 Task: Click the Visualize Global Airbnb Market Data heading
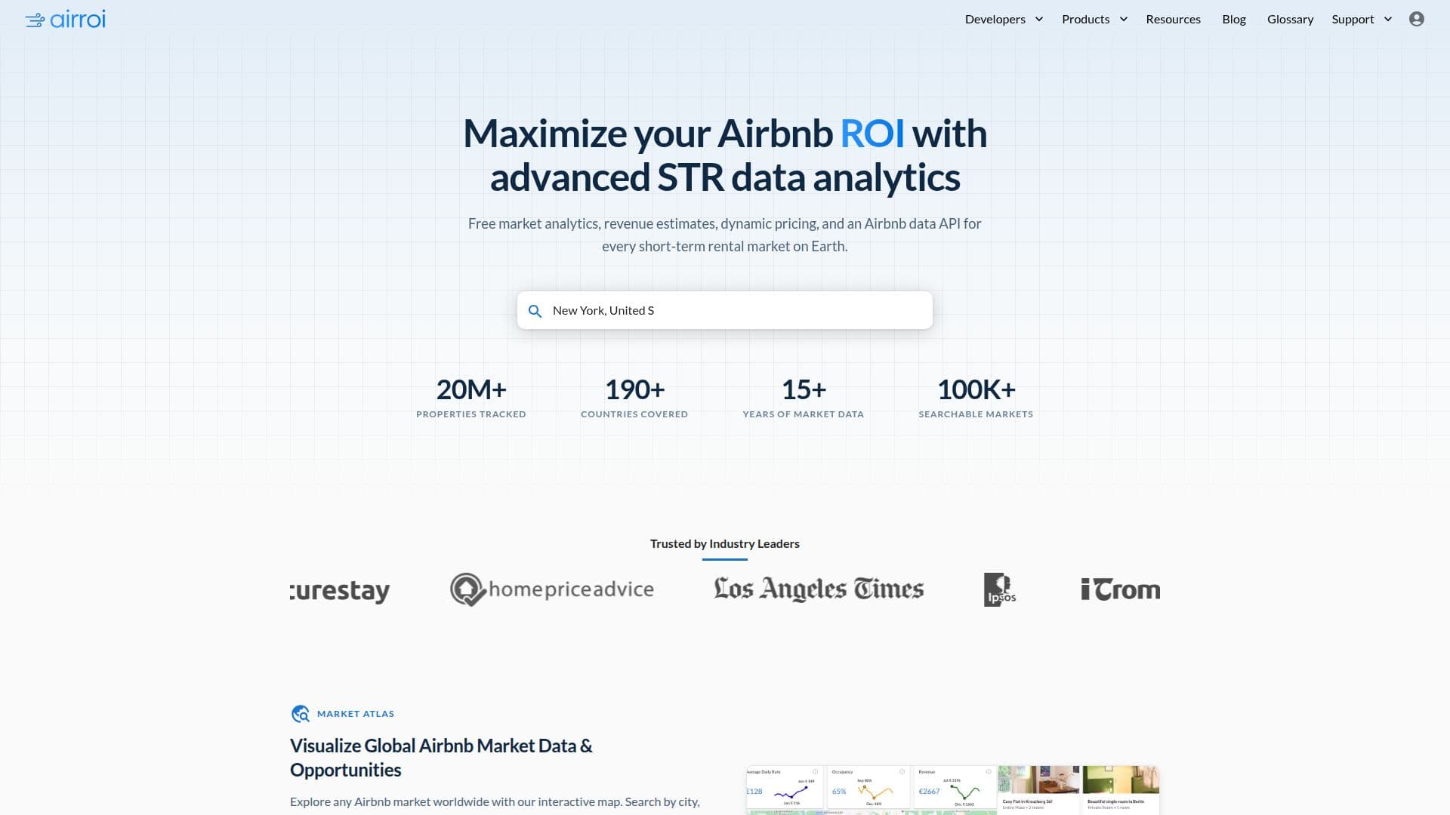click(x=441, y=758)
